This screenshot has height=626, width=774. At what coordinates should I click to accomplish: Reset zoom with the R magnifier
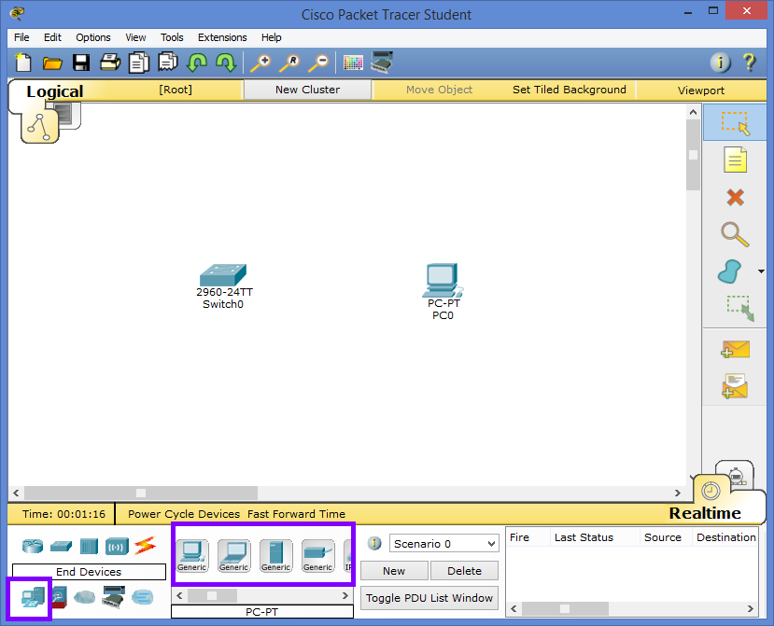tap(289, 63)
